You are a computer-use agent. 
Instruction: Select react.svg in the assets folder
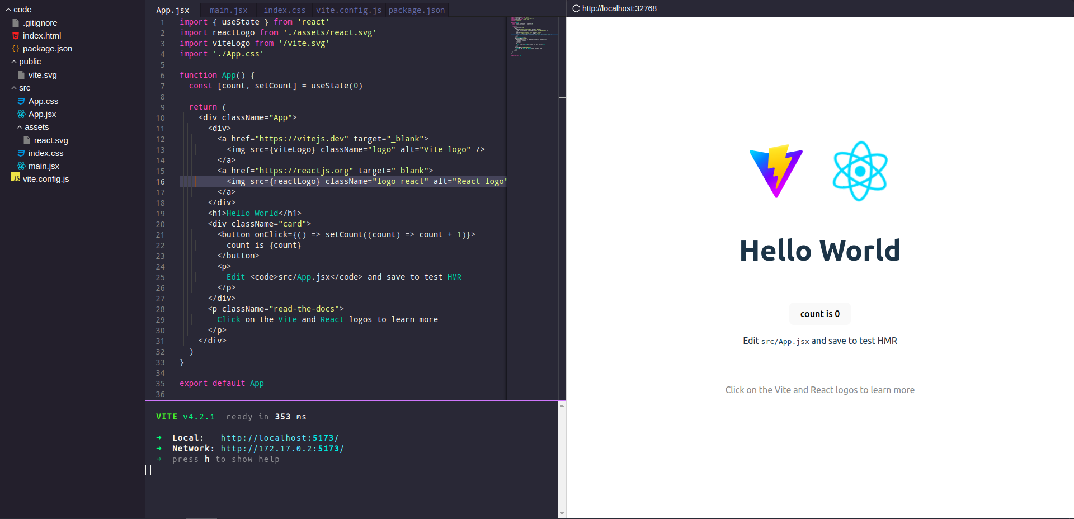[x=51, y=140]
